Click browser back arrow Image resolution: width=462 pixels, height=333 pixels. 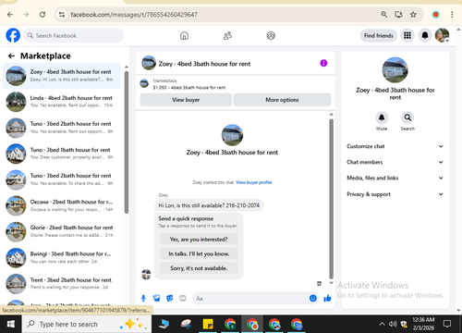[10, 15]
